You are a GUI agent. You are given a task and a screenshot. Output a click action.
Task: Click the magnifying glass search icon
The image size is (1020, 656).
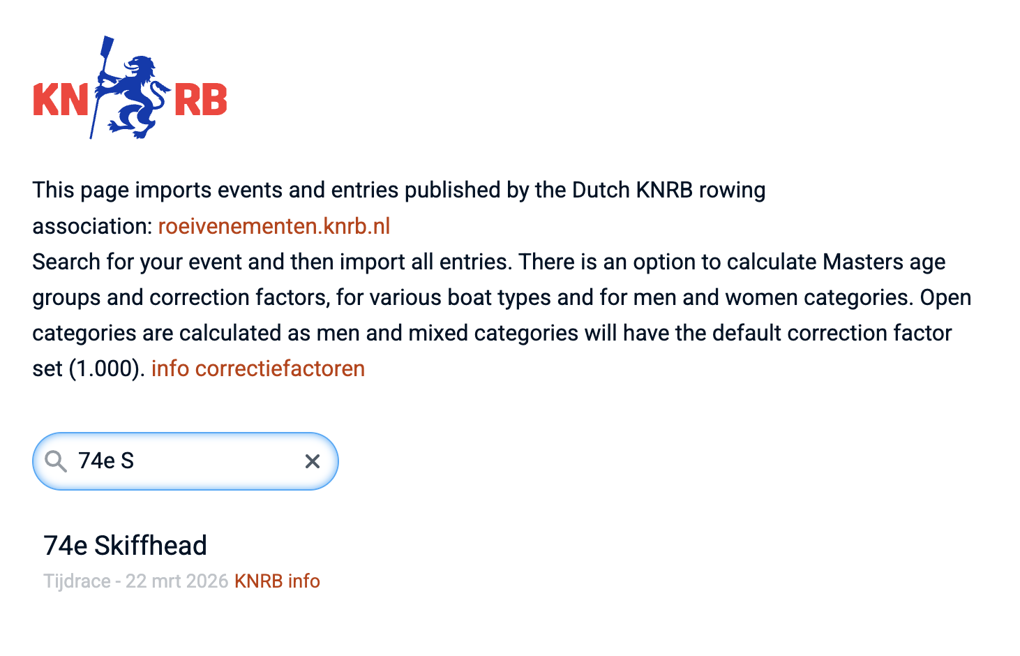coord(56,461)
